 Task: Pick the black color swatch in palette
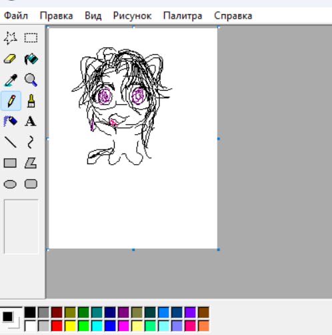30,312
